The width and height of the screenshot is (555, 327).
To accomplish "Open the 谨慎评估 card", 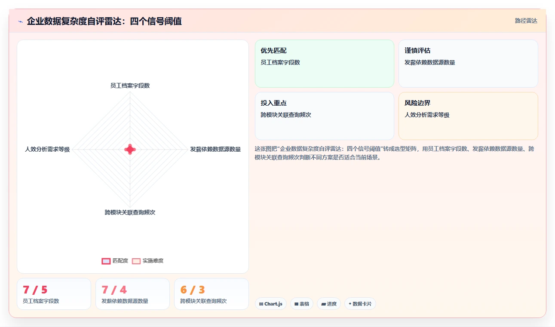I will click(x=468, y=64).
